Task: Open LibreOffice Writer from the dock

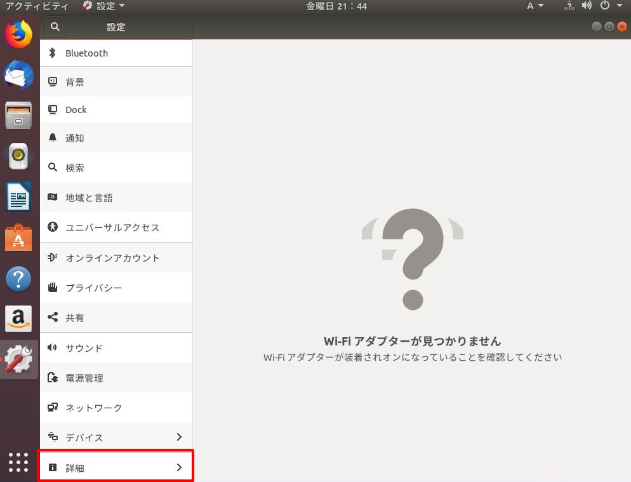Action: pos(18,197)
